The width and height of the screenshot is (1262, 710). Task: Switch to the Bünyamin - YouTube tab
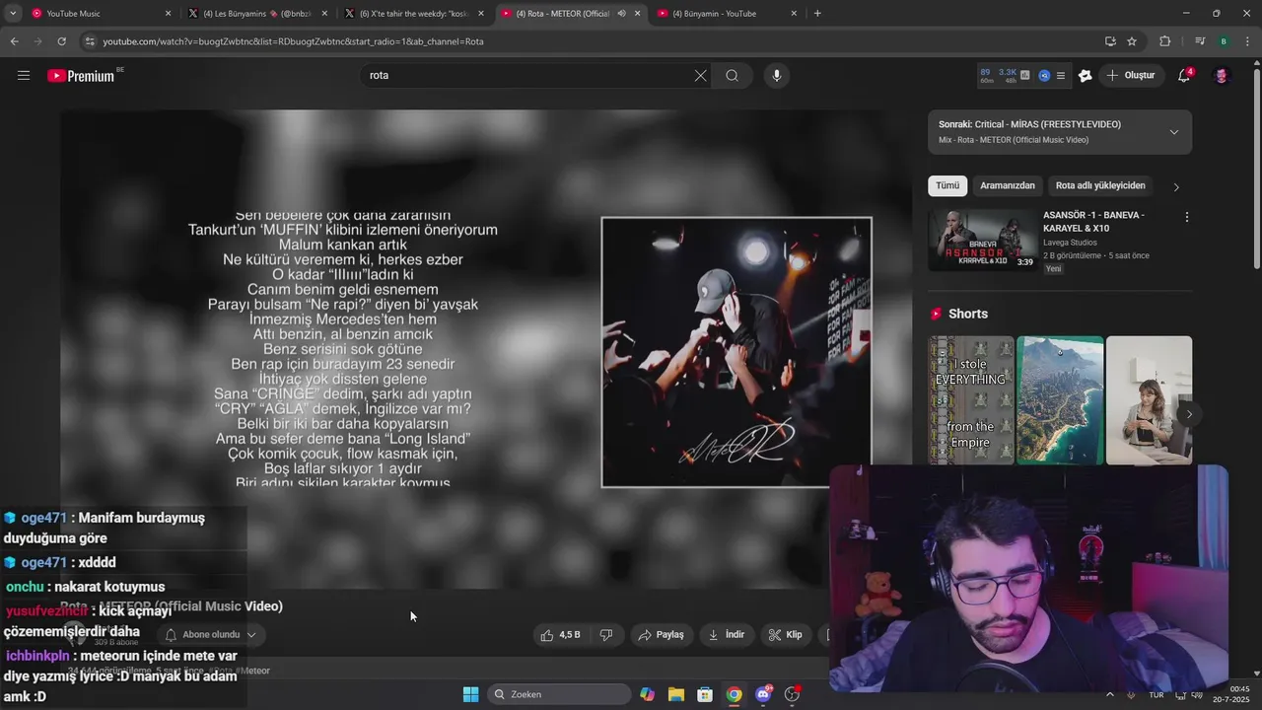[726, 14]
